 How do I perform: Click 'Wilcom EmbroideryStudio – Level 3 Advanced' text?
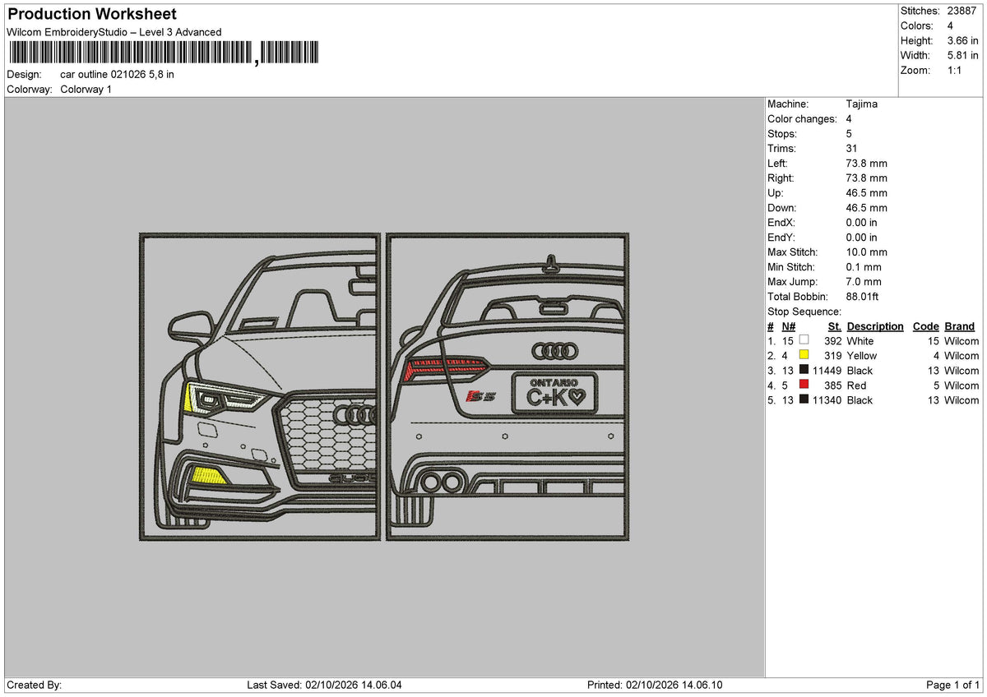point(114,32)
